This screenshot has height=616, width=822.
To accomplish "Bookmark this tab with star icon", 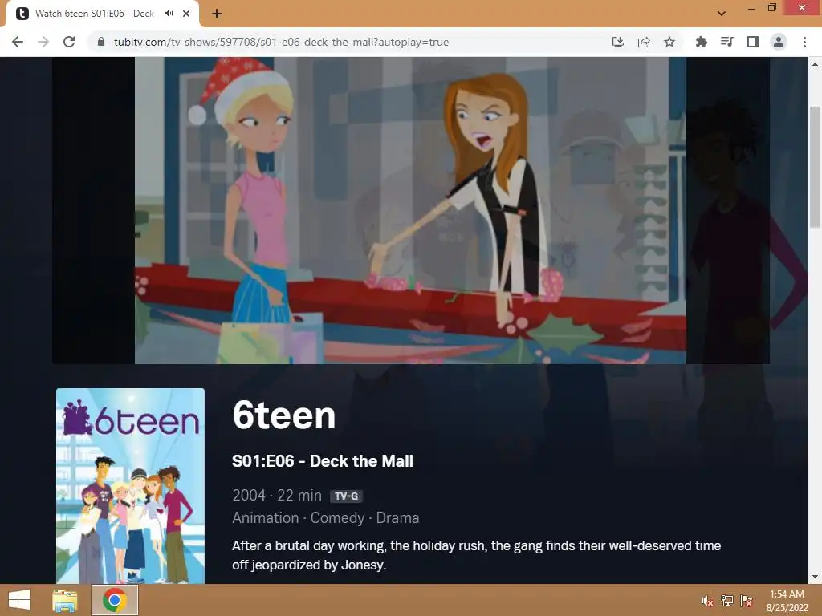I will 669,42.
